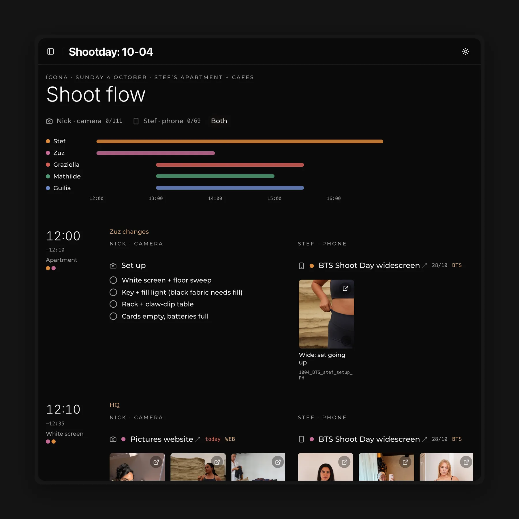Click camera icon next to Set up
The image size is (519, 519).
(113, 266)
